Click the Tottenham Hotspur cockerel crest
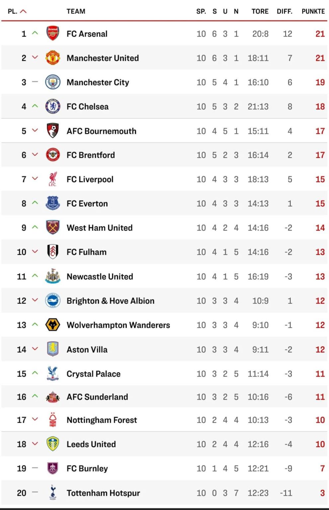Viewport: 329px width, 510px height. tap(52, 493)
